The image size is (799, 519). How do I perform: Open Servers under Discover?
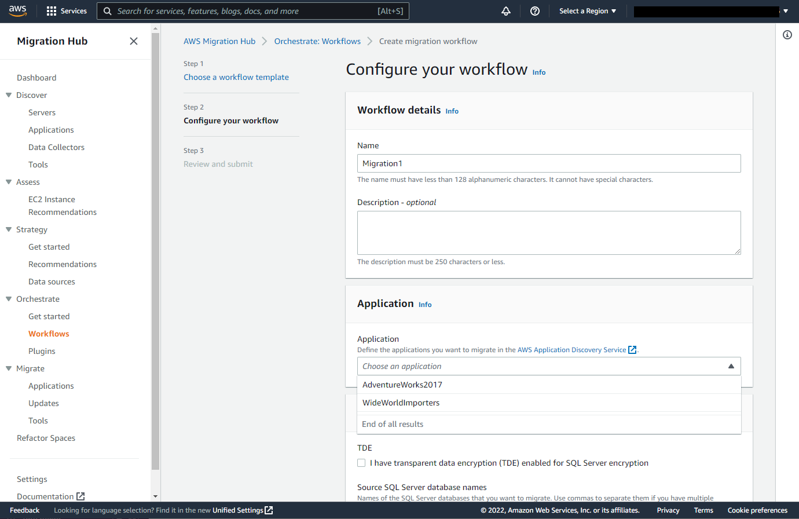click(x=42, y=112)
